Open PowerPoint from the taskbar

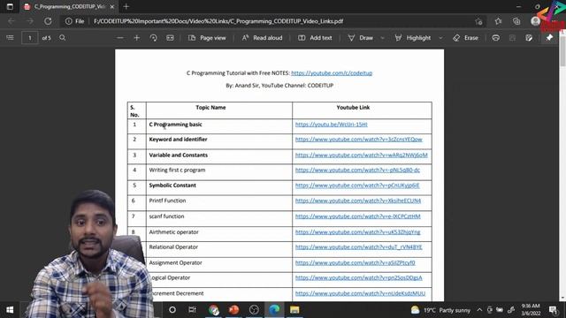(x=233, y=310)
